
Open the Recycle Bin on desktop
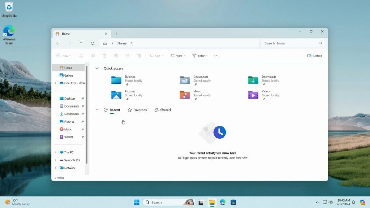point(9,9)
